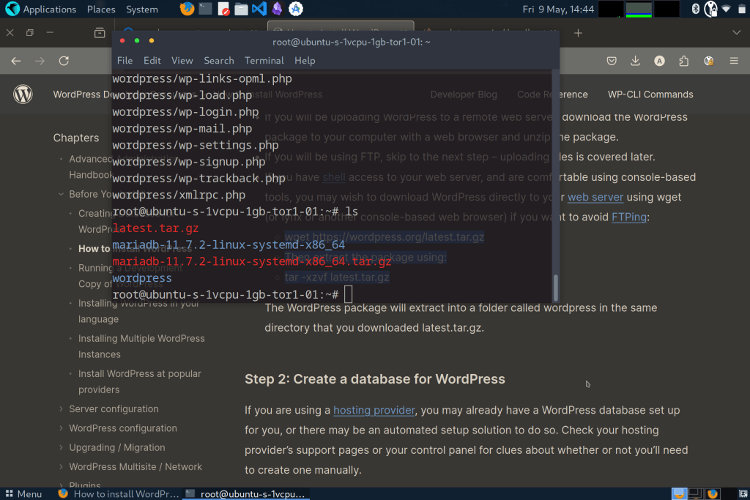This screenshot has width=750, height=500.
Task: Open the terminal Help menu
Action: click(305, 61)
